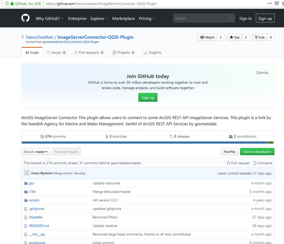Click the watchers count 2
The width and height of the screenshot is (284, 244).
[220, 37]
